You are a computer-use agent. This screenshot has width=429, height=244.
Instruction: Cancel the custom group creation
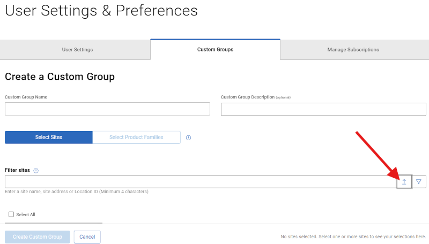(x=87, y=237)
